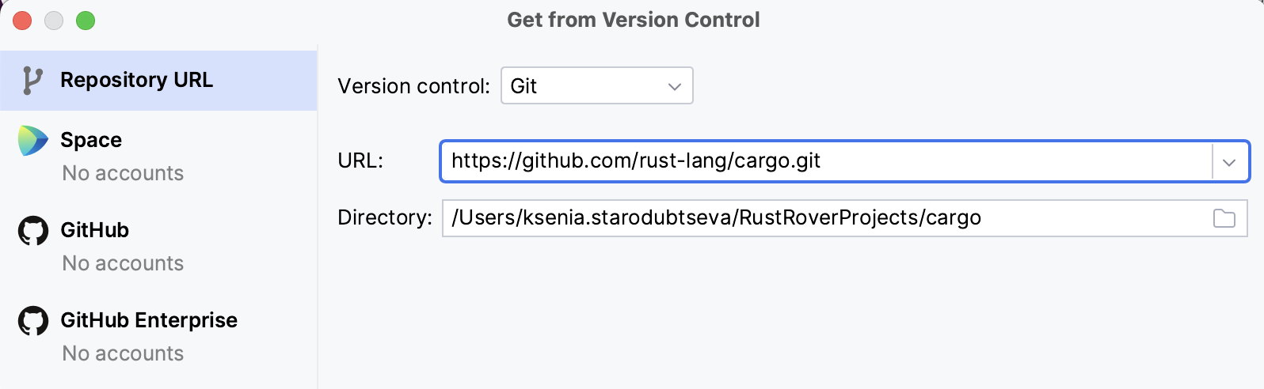Click "No accounts" under GitHub Enterprise

(123, 353)
